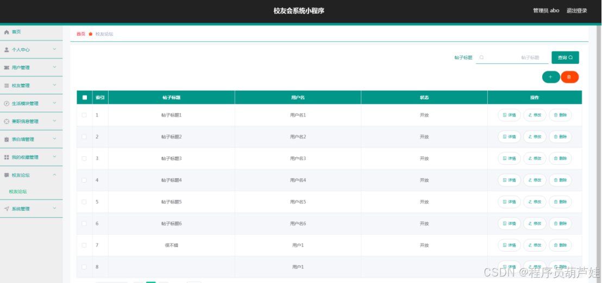602x283 pixels.
Task: Tick the checkbox for row 6
Action: click(x=84, y=223)
